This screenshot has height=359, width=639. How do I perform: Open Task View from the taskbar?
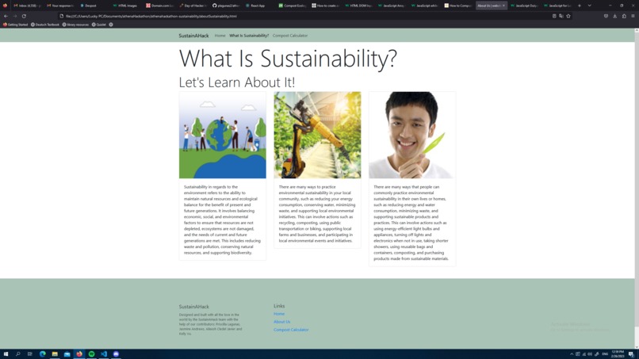30,354
